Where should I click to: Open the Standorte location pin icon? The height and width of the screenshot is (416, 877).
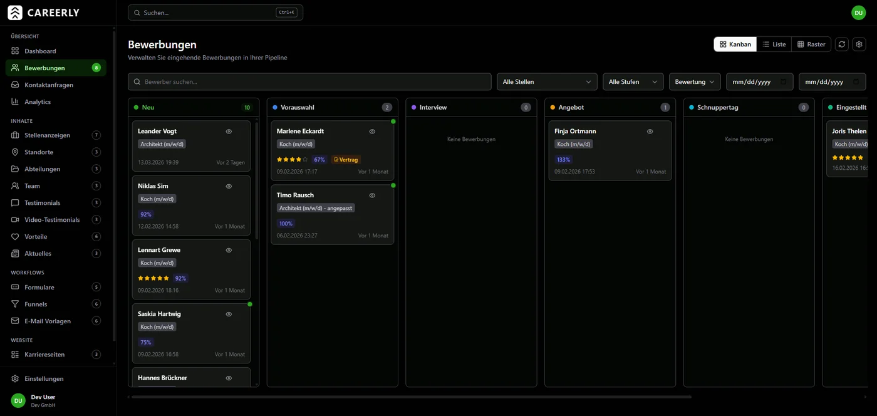[15, 152]
